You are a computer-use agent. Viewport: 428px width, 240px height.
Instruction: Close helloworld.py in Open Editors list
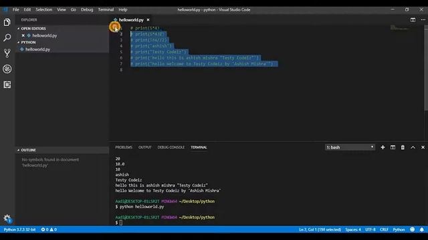click(23, 35)
